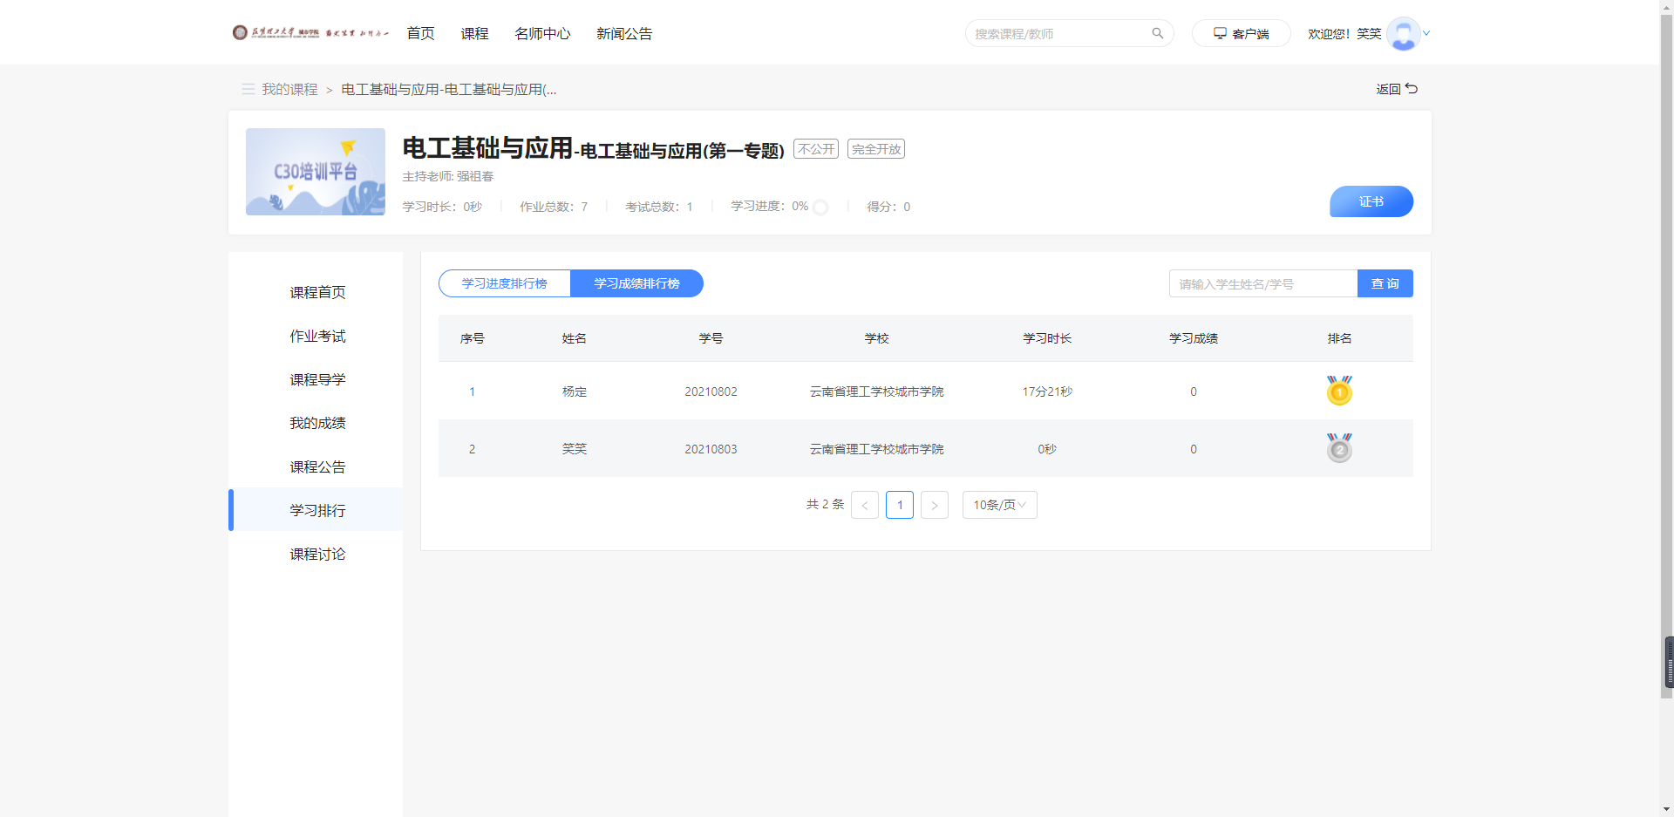Click the hamburger icon before 我的课程 breadcrumb
This screenshot has height=817, width=1674.
click(x=248, y=89)
